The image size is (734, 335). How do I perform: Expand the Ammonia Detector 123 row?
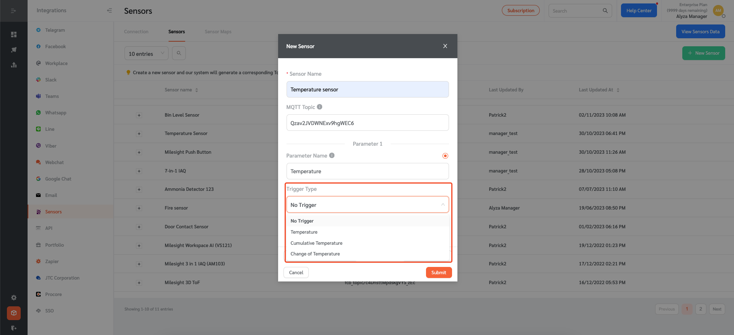click(x=139, y=189)
